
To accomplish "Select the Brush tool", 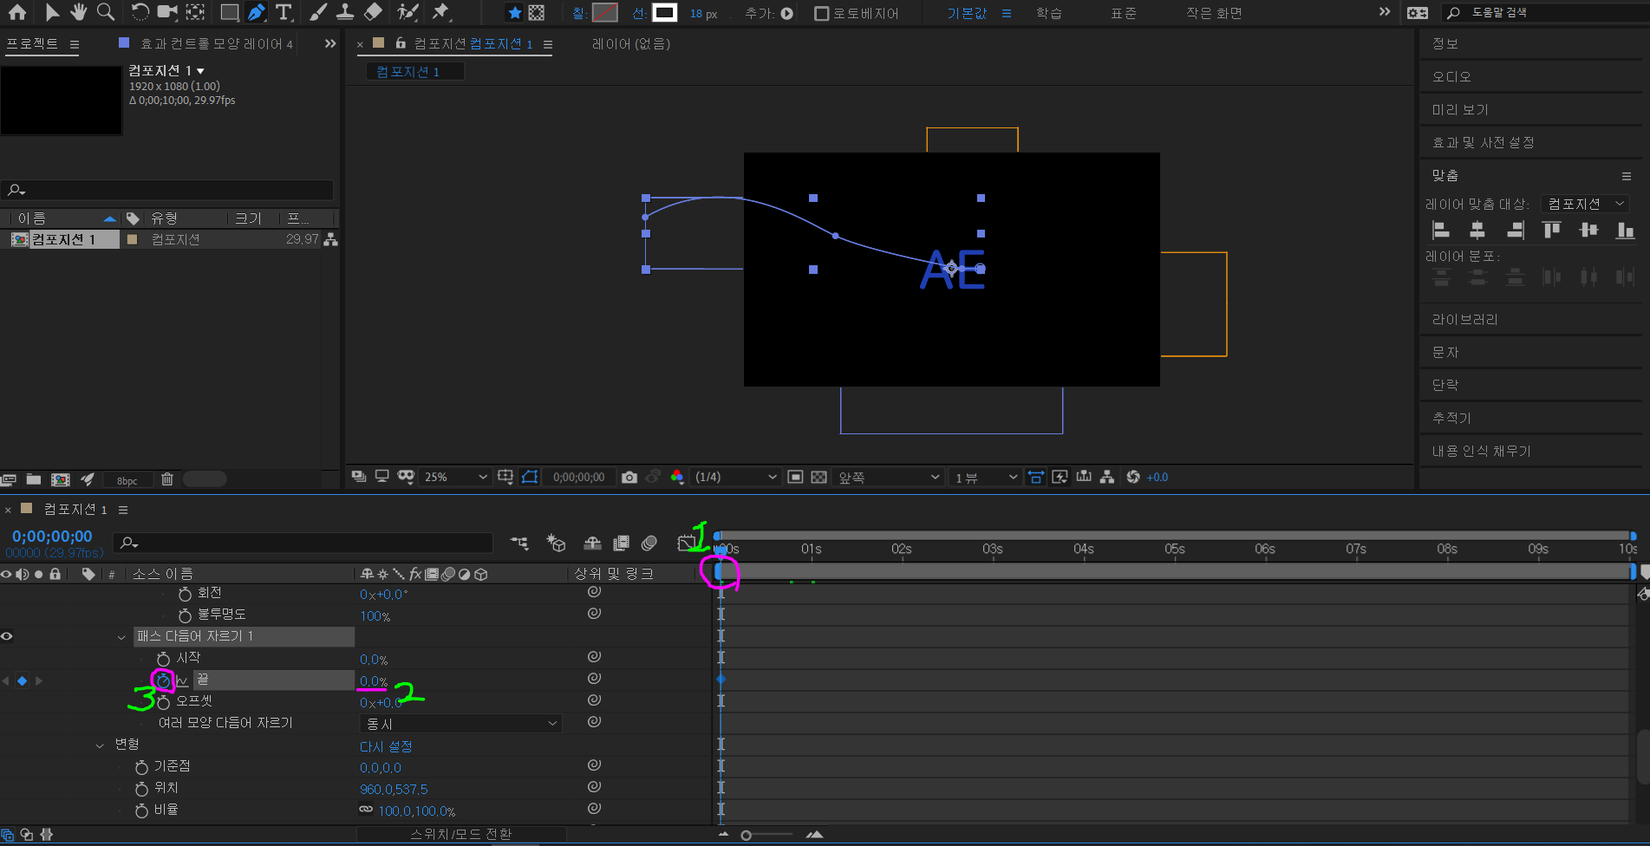I will click(318, 12).
